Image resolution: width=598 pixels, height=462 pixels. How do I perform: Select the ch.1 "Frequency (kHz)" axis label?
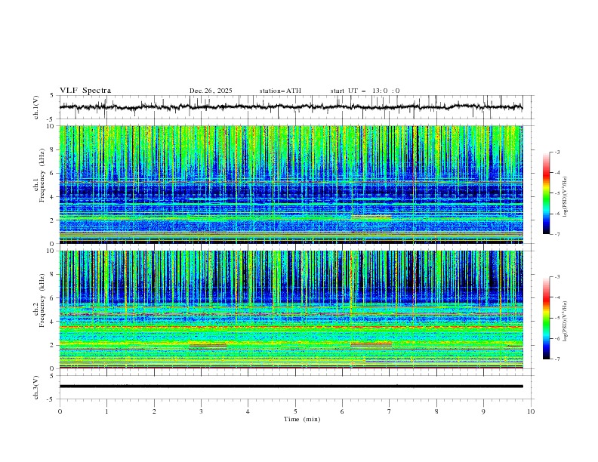click(42, 175)
